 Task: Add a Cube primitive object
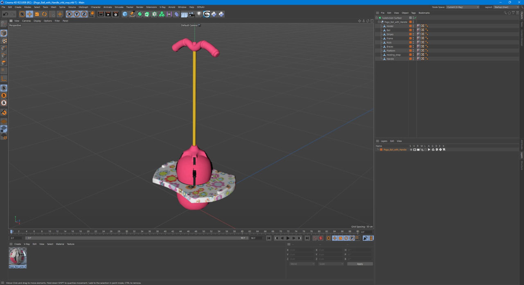coord(125,14)
